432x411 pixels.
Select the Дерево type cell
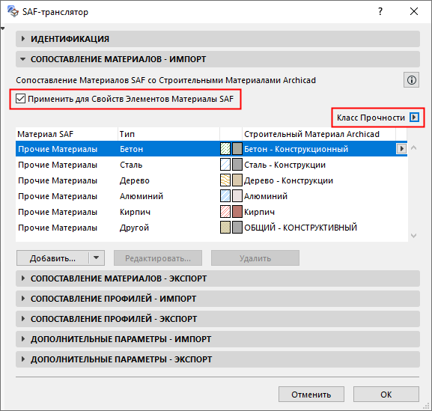(x=135, y=180)
